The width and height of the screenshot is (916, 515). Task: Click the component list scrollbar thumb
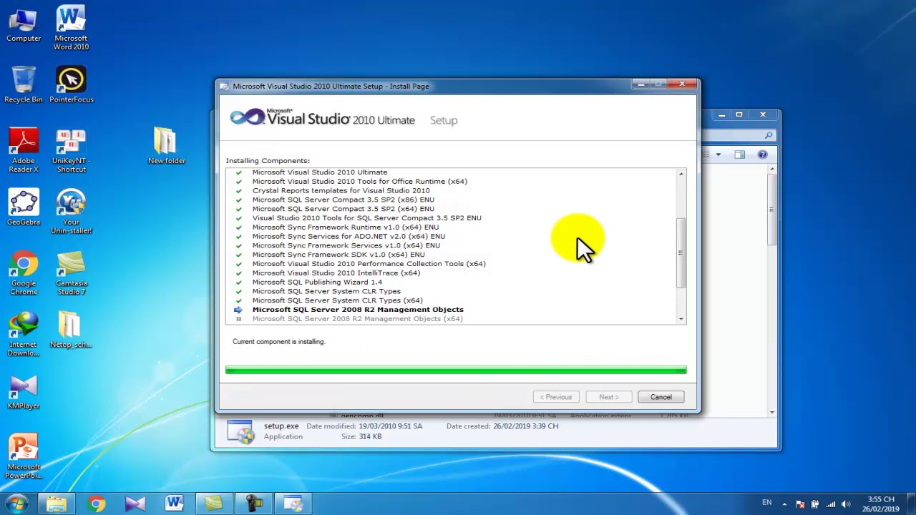coord(681,253)
